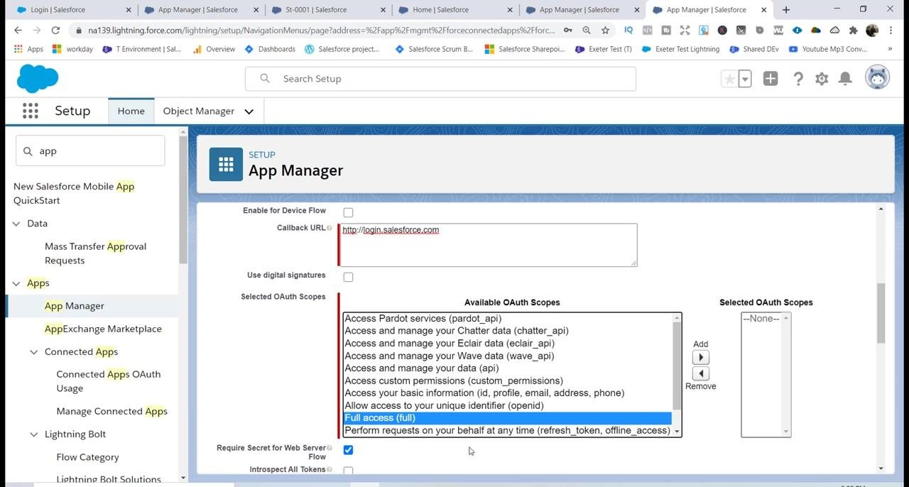Open a new browser tab
Viewport: 909px width, 487px height.
point(786,10)
